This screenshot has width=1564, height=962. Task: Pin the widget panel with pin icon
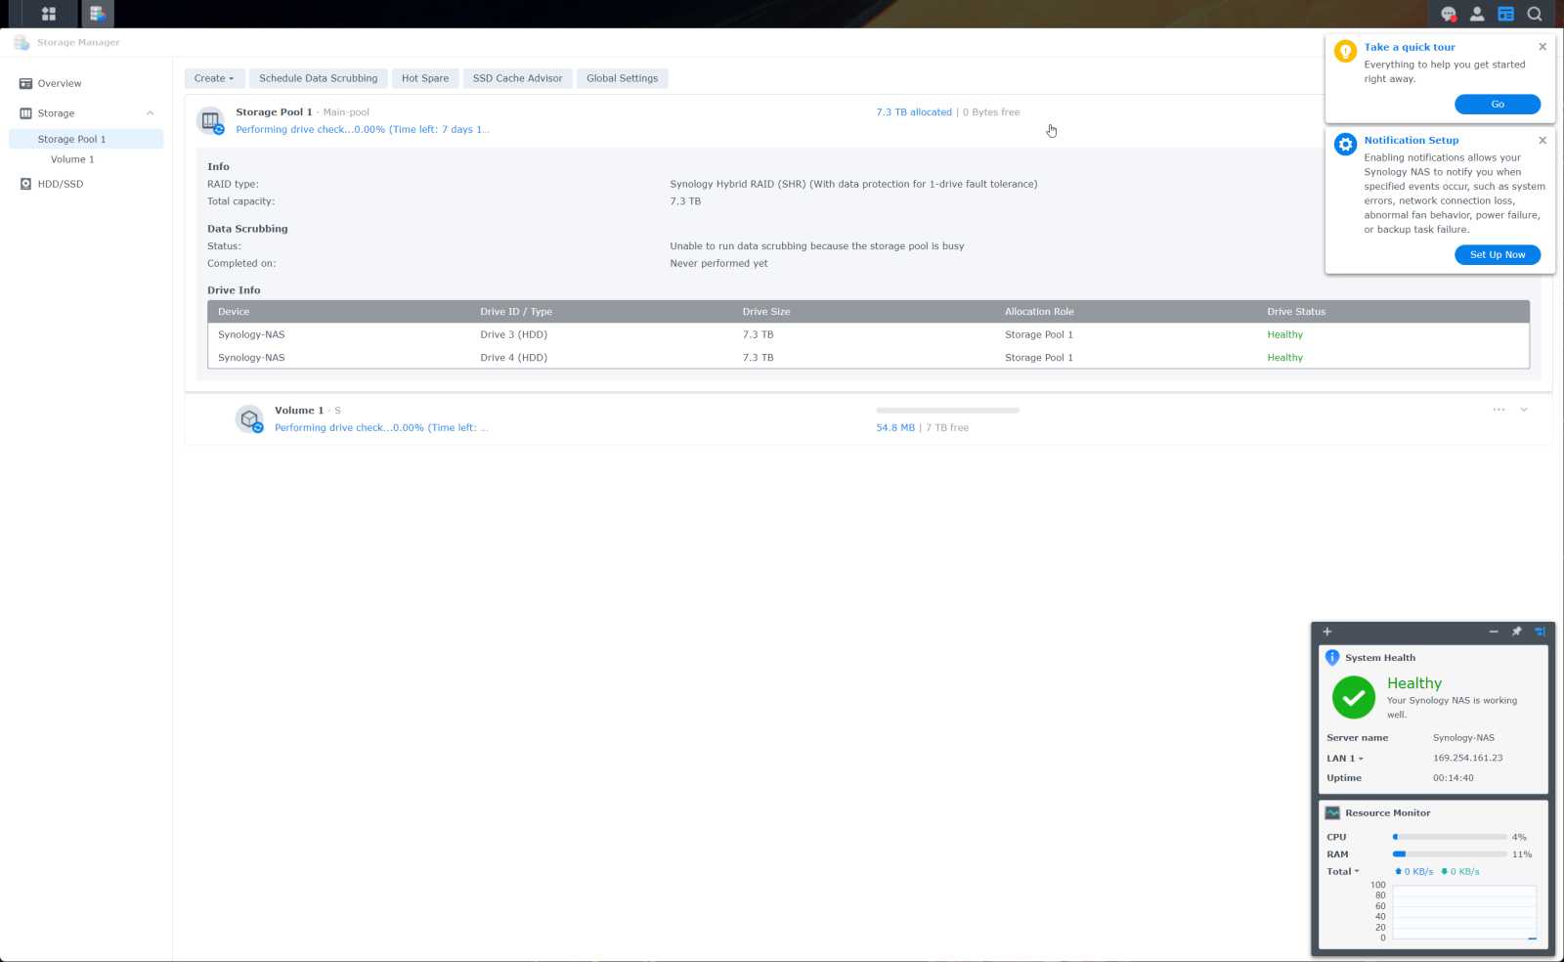point(1517,632)
